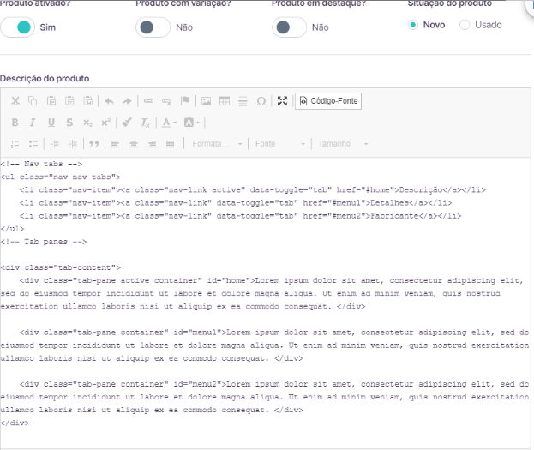Toggle the Produto ativado switch
Image resolution: width=534 pixels, height=450 pixels.
[18, 27]
